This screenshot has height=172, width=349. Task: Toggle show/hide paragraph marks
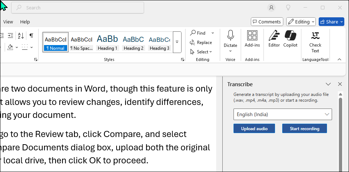(x=31, y=36)
